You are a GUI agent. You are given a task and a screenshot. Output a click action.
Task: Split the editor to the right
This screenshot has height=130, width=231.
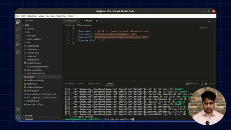[209, 21]
